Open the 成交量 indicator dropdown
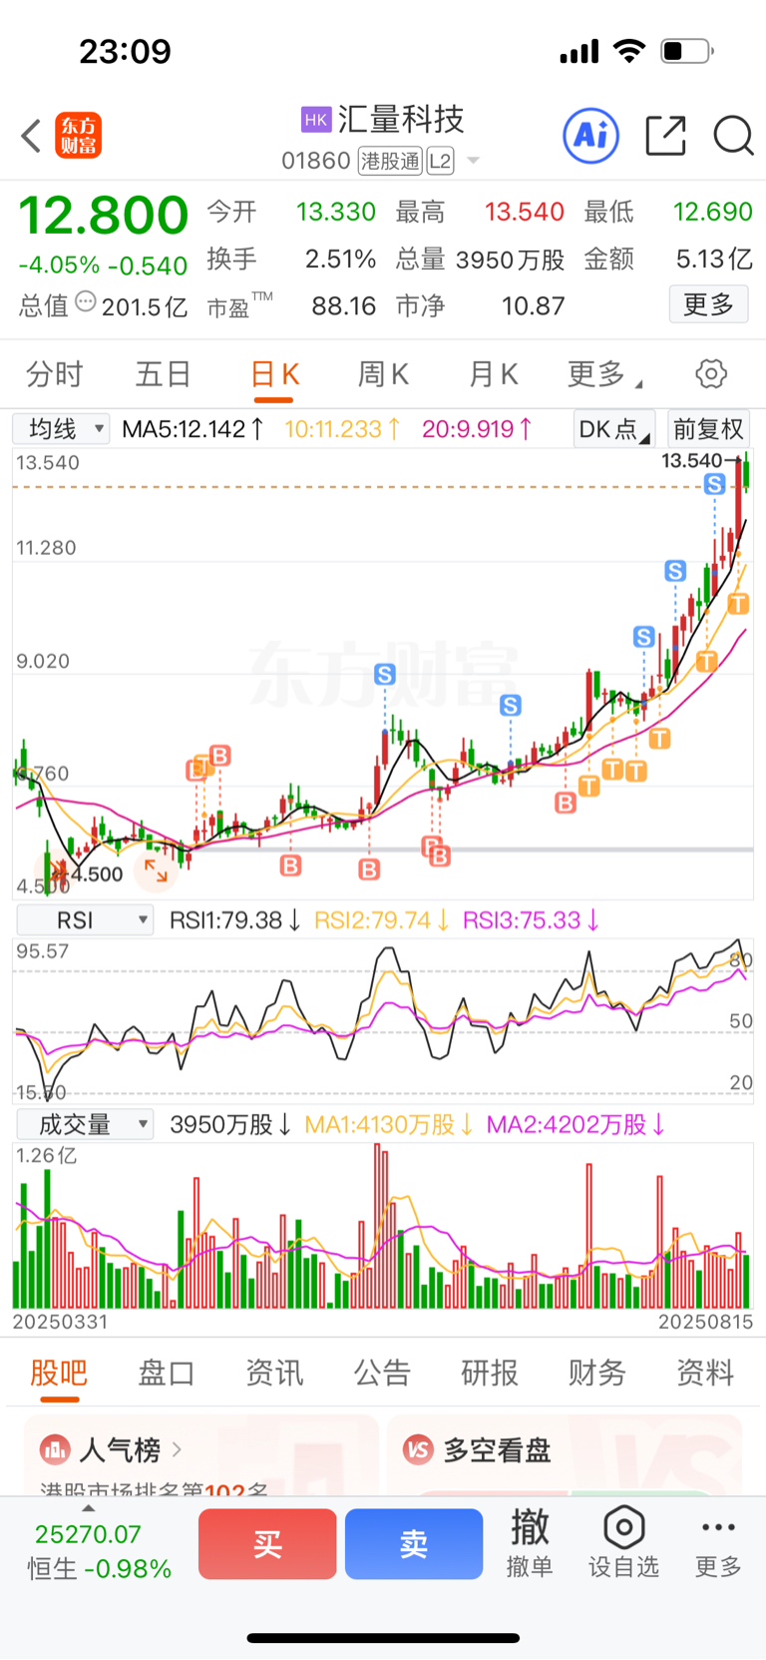766x1660 pixels. [x=85, y=1125]
